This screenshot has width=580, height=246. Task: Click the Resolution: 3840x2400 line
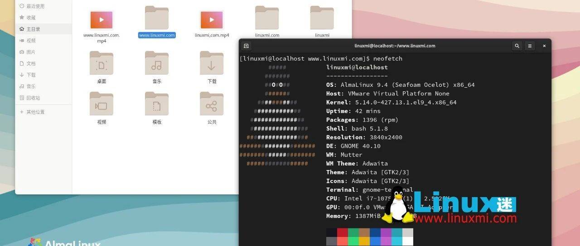(x=364, y=137)
